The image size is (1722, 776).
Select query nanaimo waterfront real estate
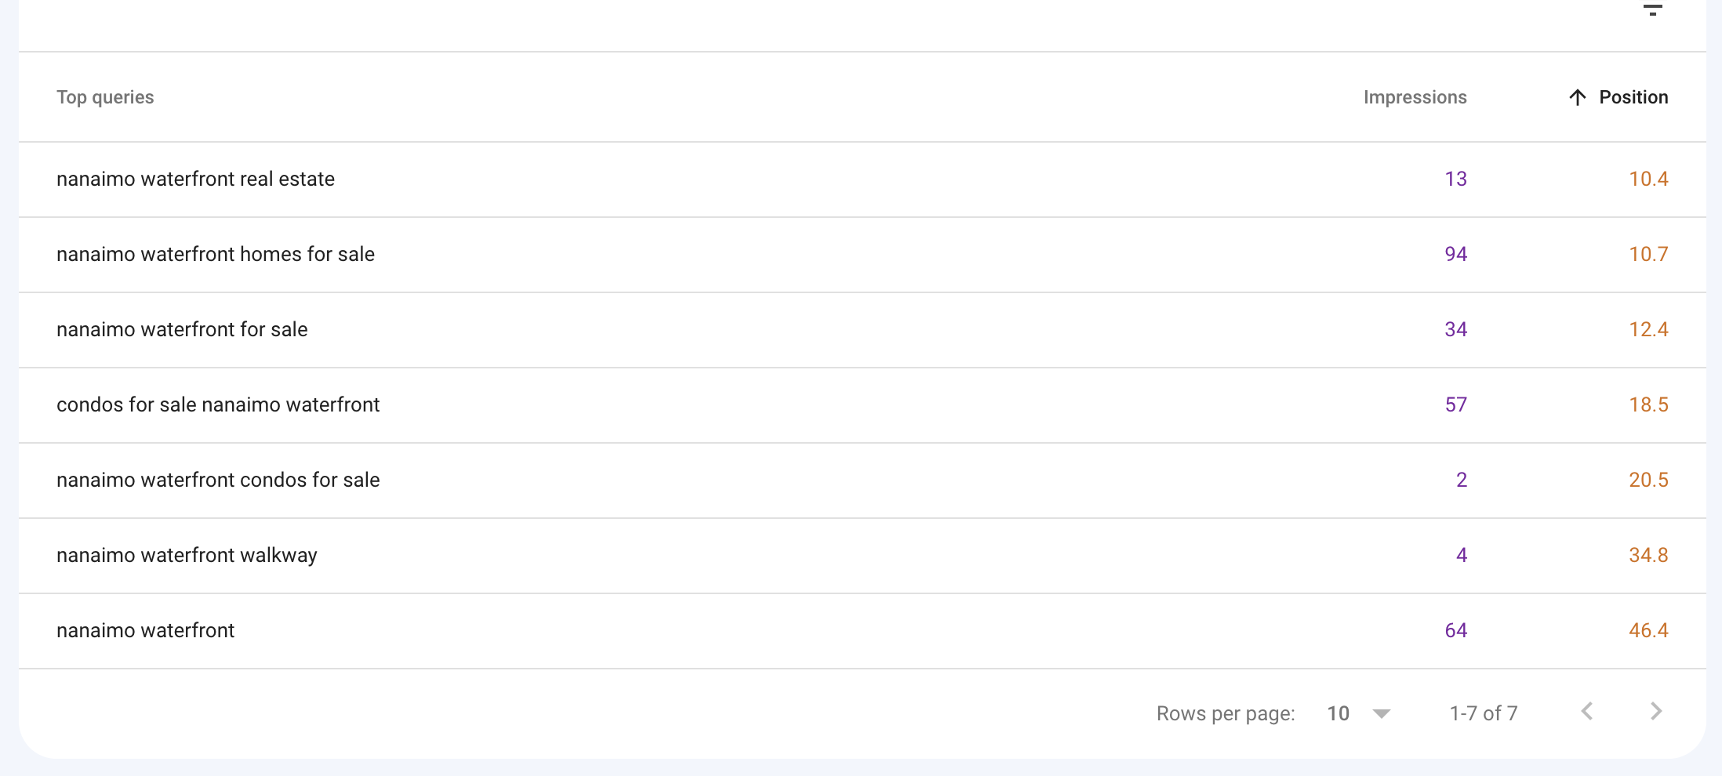pyautogui.click(x=195, y=179)
